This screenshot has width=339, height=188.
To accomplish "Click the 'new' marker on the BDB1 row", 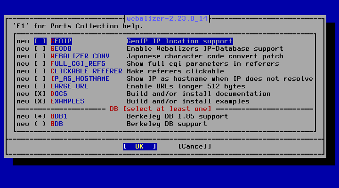I will point(23,117).
